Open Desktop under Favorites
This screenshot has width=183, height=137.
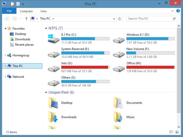[x=21, y=34]
